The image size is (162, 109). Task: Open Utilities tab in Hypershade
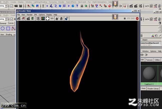157,60
